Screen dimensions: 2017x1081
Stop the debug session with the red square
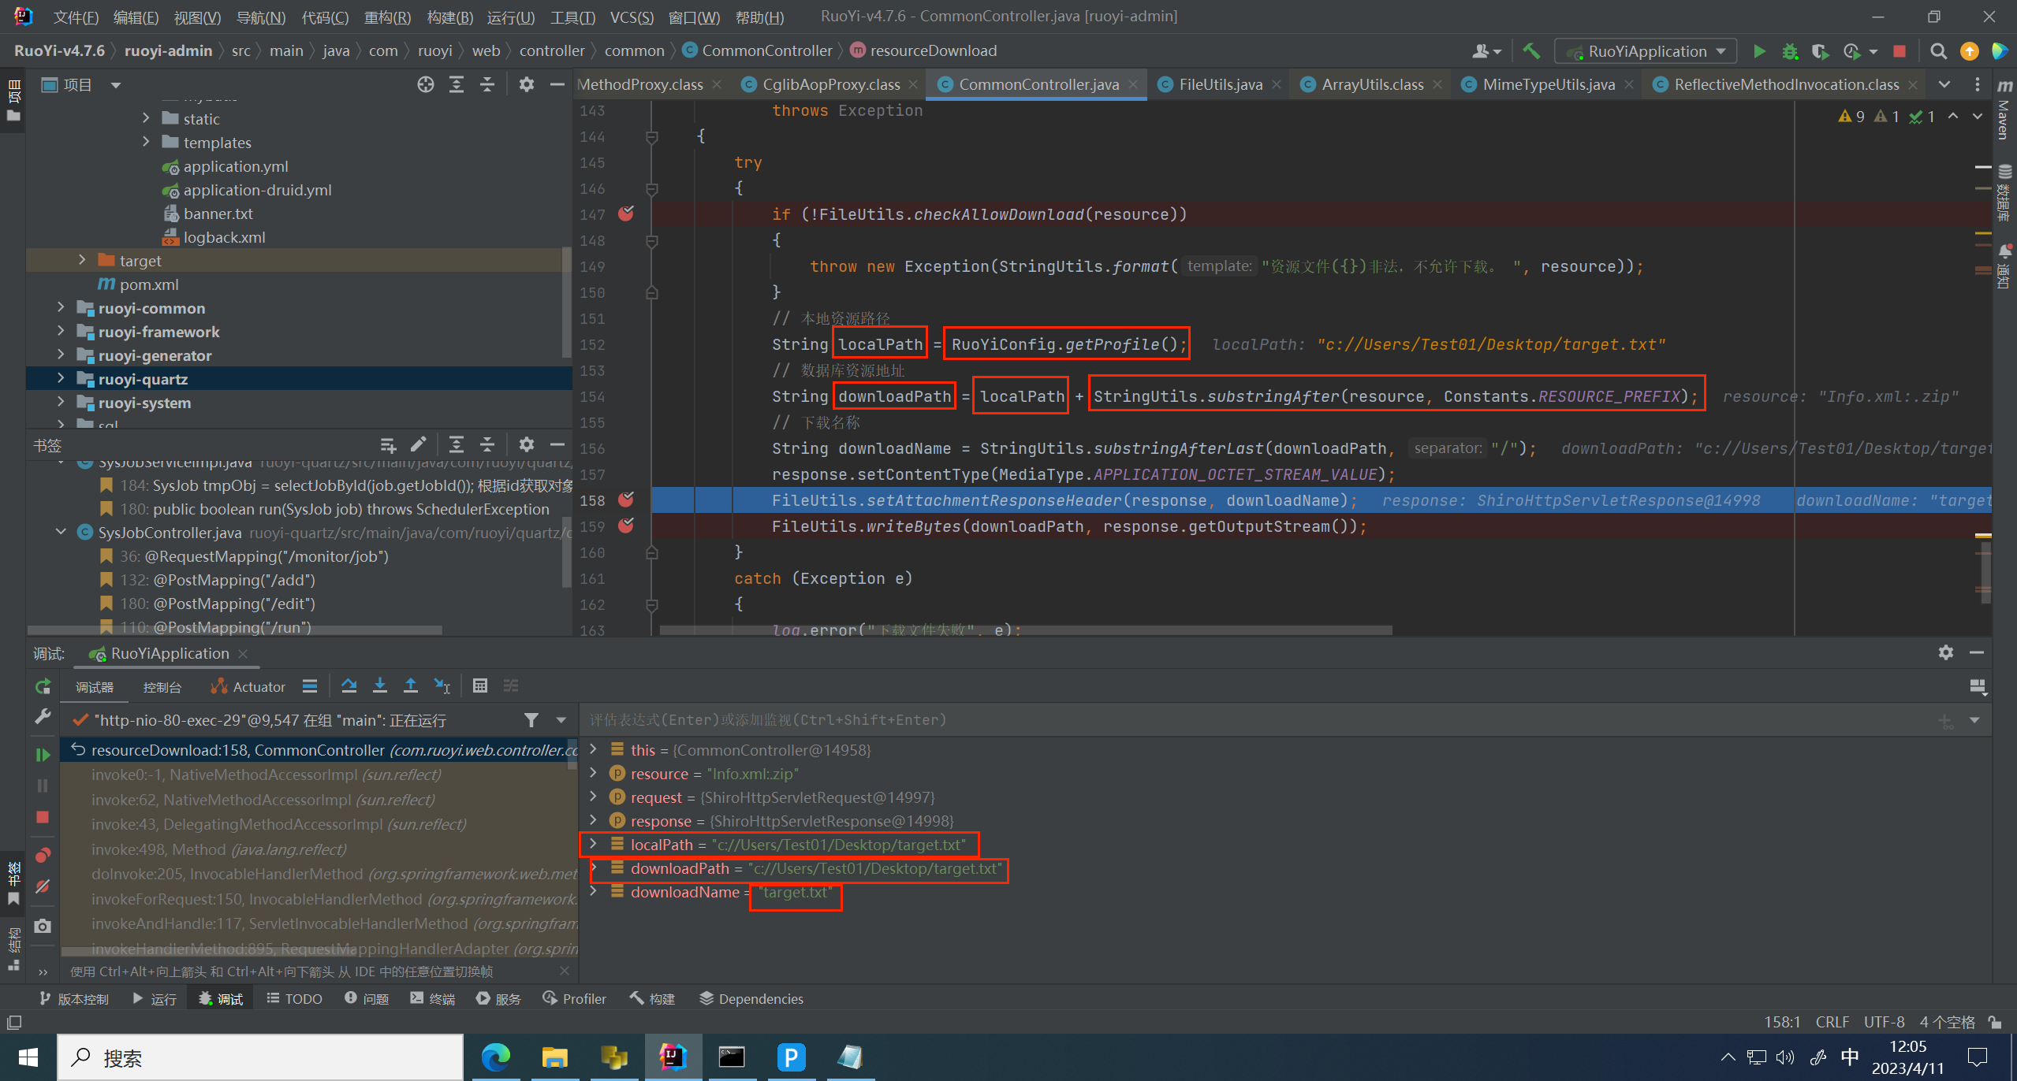click(x=43, y=817)
